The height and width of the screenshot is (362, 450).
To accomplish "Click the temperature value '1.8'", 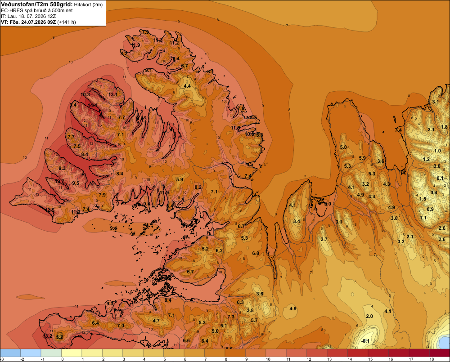I will (444, 127).
